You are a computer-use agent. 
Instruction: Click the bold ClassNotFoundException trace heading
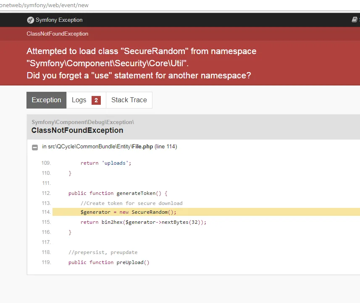pyautogui.click(x=77, y=130)
